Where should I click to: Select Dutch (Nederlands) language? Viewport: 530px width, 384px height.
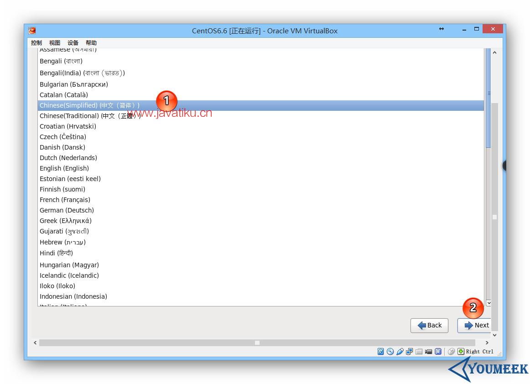260,158
